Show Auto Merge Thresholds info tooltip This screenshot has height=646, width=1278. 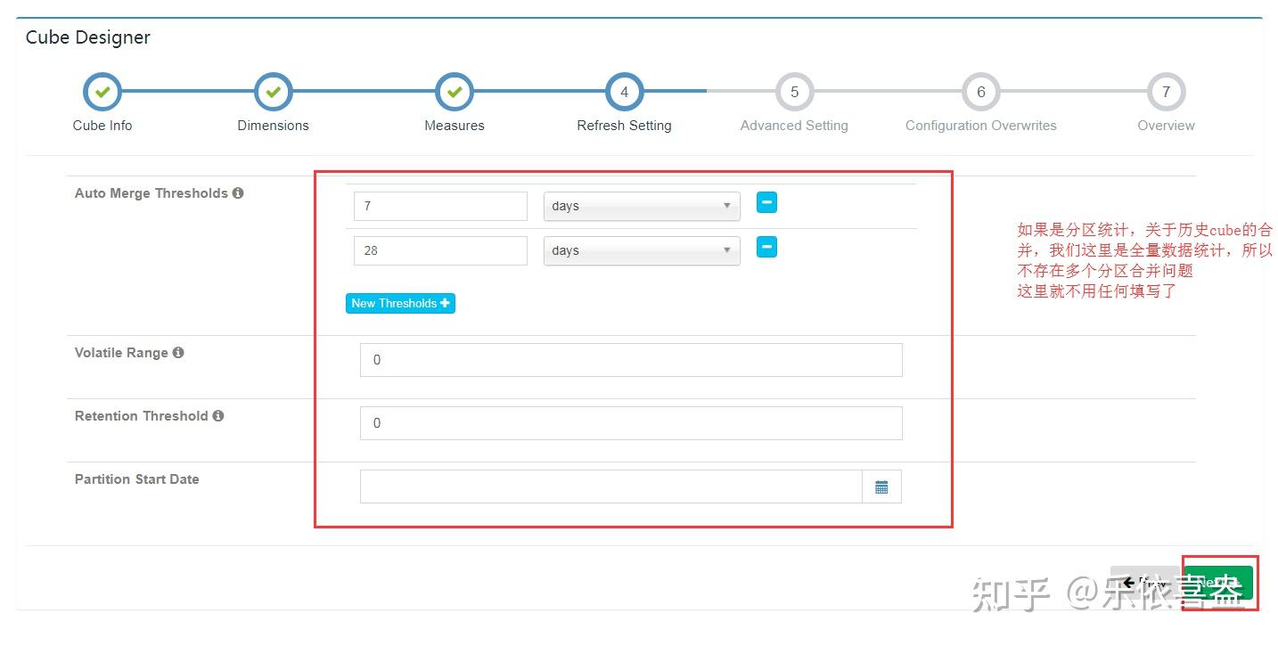(238, 192)
